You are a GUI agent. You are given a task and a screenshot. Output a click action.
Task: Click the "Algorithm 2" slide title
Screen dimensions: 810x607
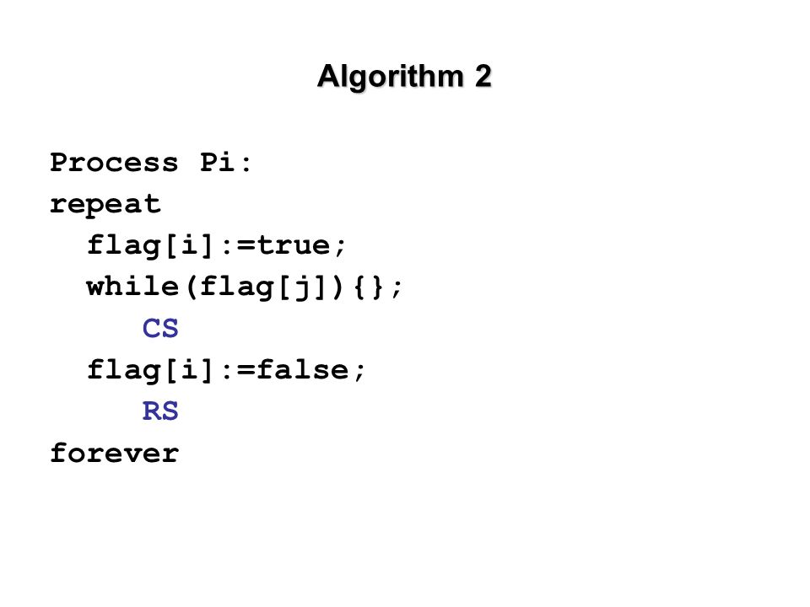click(404, 77)
